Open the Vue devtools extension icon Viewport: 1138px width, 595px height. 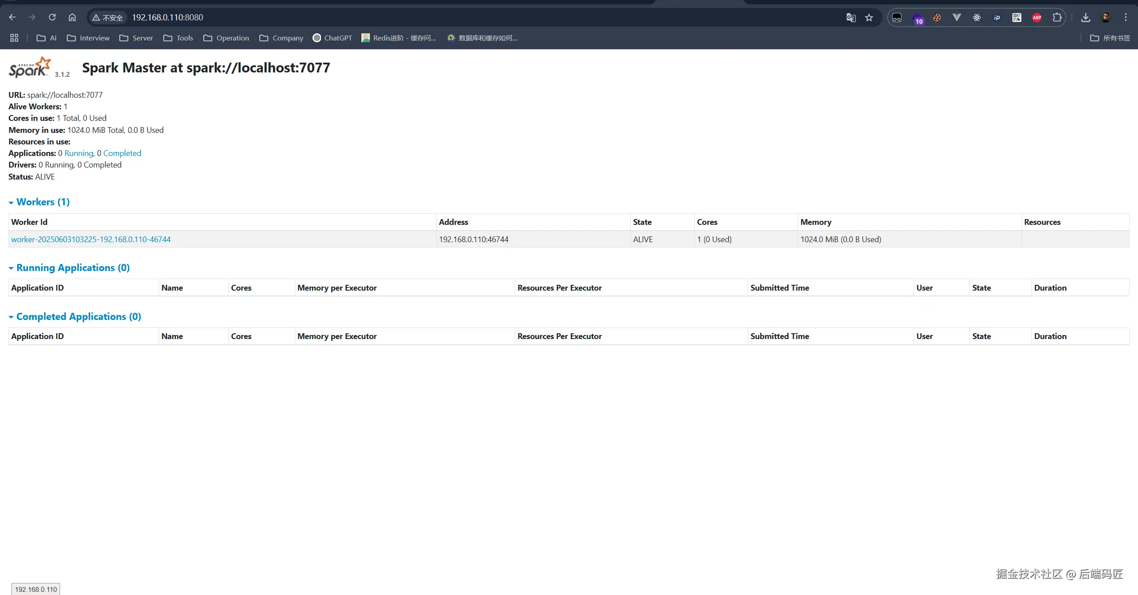pyautogui.click(x=957, y=17)
